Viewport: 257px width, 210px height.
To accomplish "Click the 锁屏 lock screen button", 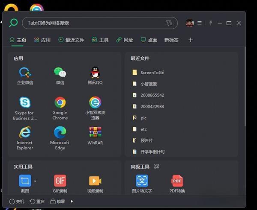I will coord(57,201).
